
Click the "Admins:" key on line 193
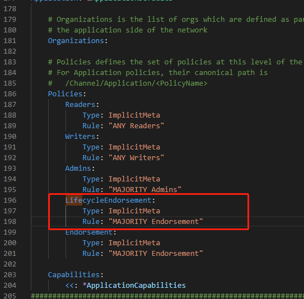click(x=80, y=169)
